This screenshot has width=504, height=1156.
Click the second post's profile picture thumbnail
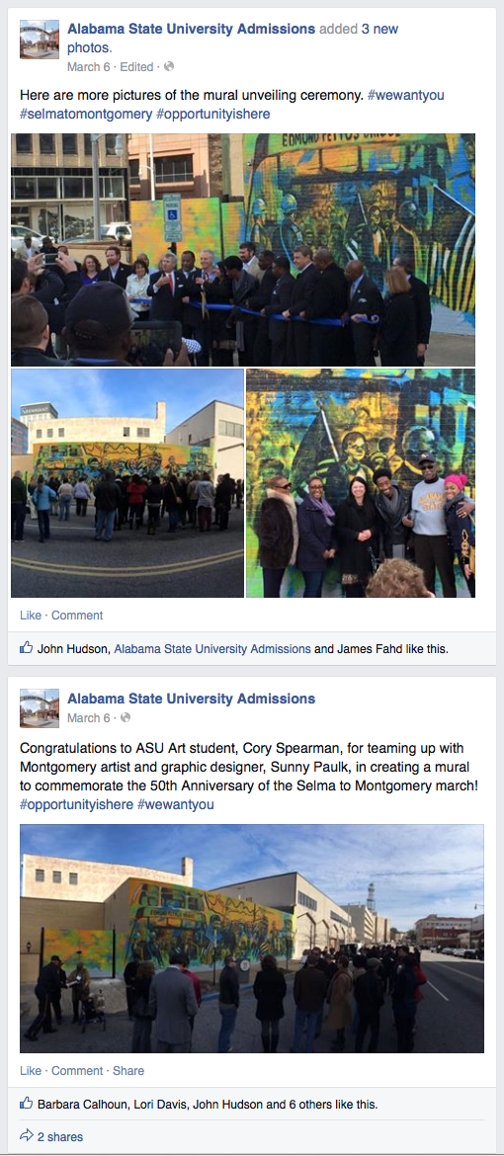tap(40, 707)
